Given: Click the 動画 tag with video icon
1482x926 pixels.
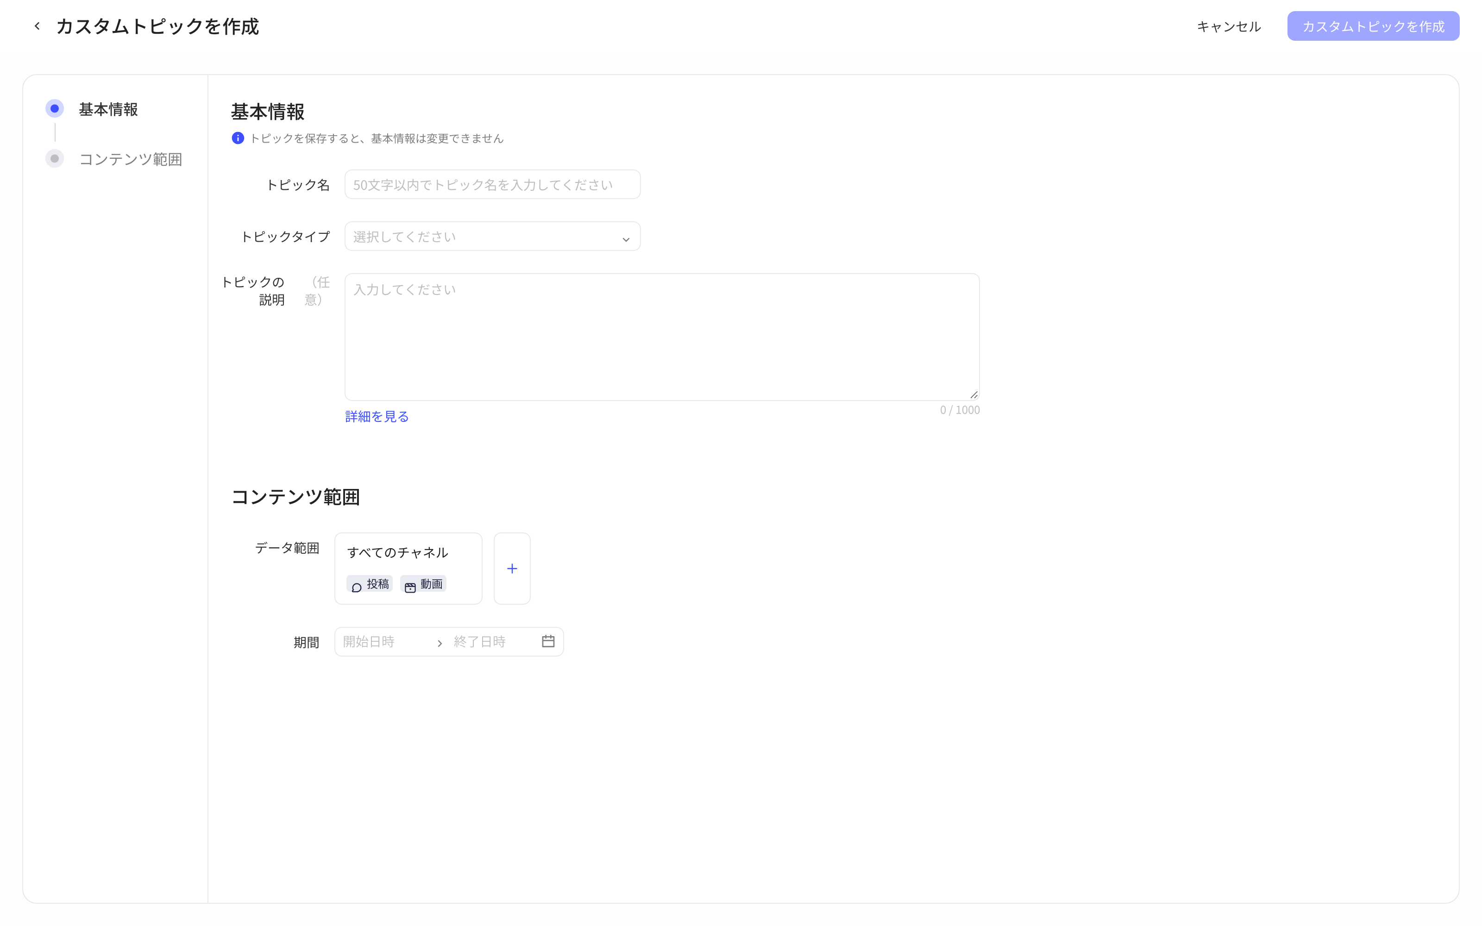Looking at the screenshot, I should [424, 584].
